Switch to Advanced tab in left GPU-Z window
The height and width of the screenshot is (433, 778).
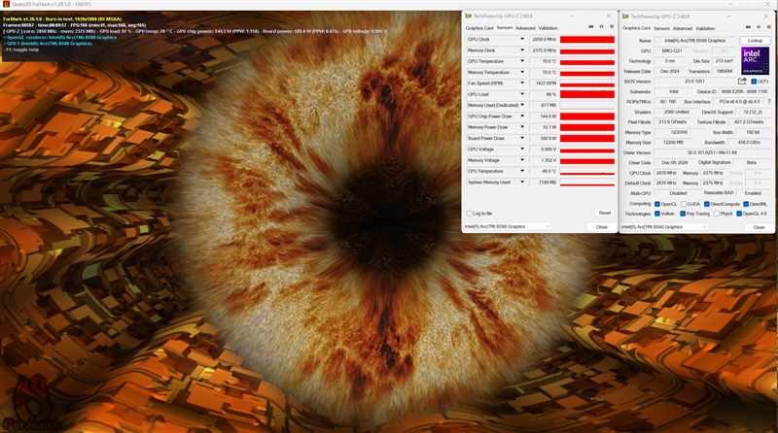click(x=525, y=28)
